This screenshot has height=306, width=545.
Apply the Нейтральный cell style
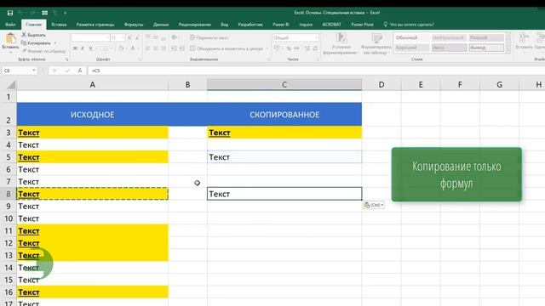point(449,37)
